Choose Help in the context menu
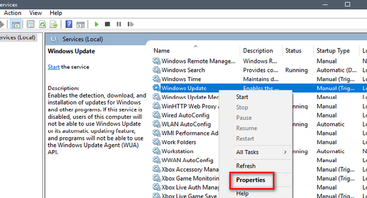This screenshot has height=198, width=367. [242, 194]
